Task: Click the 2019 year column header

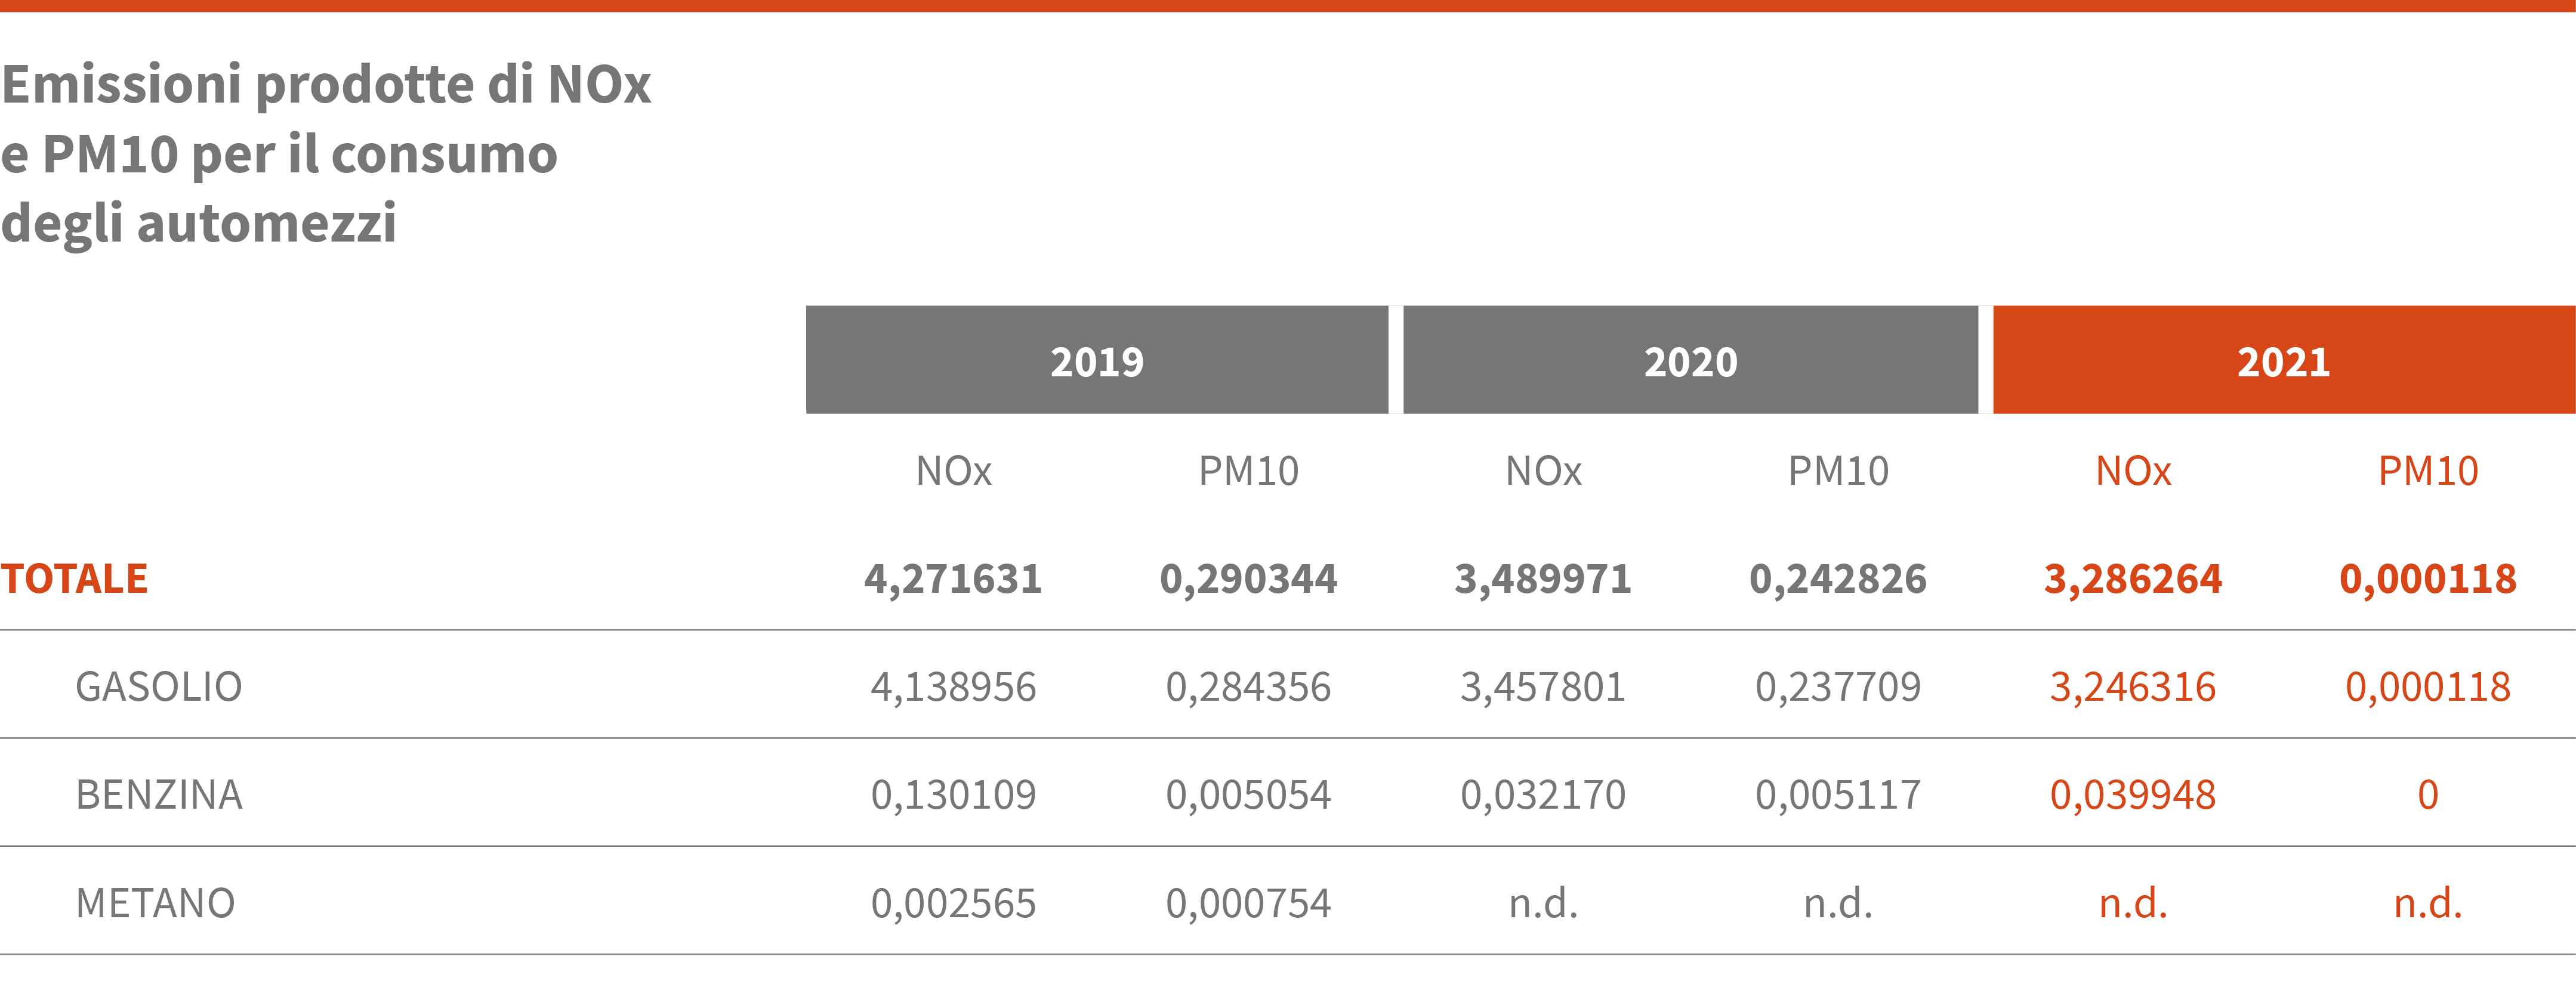Action: [1096, 361]
